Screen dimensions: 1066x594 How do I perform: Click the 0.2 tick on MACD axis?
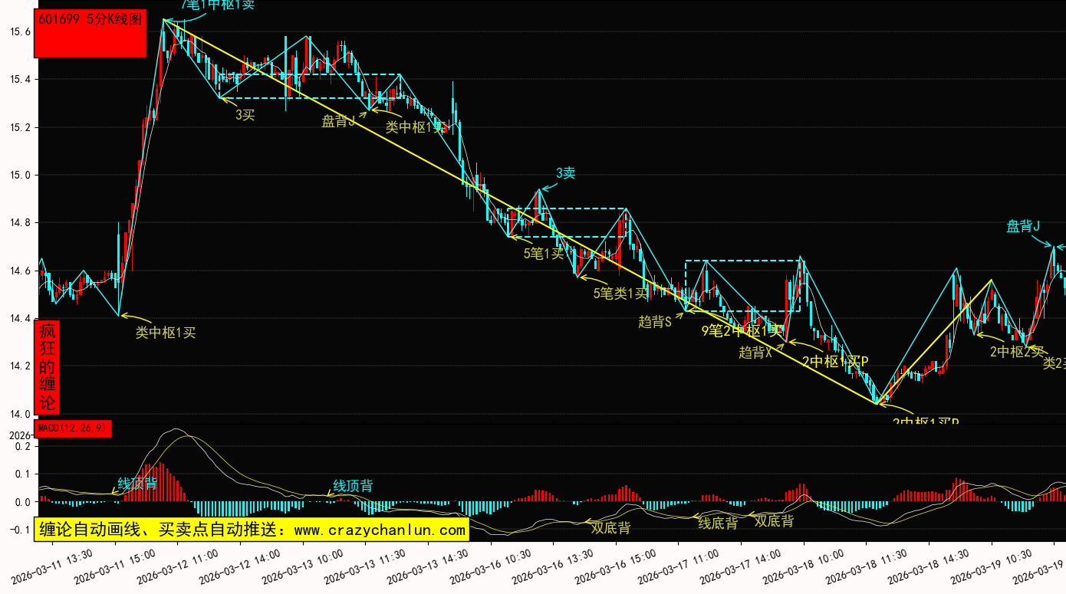pyautogui.click(x=23, y=446)
